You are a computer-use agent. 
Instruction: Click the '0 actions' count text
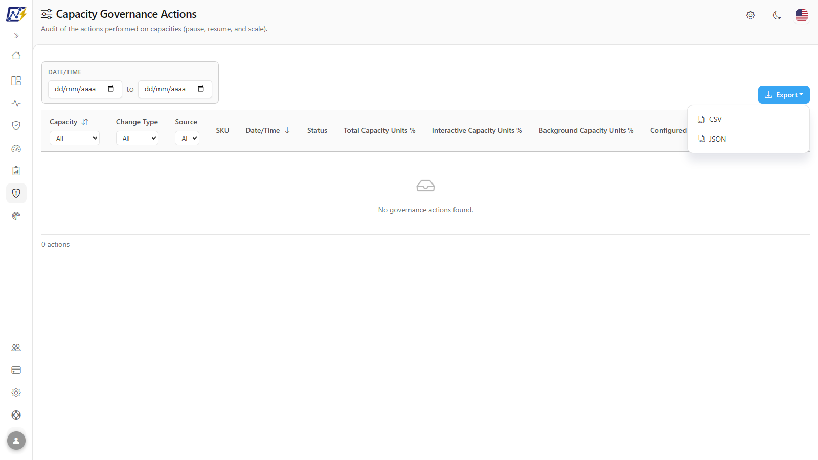click(56, 244)
